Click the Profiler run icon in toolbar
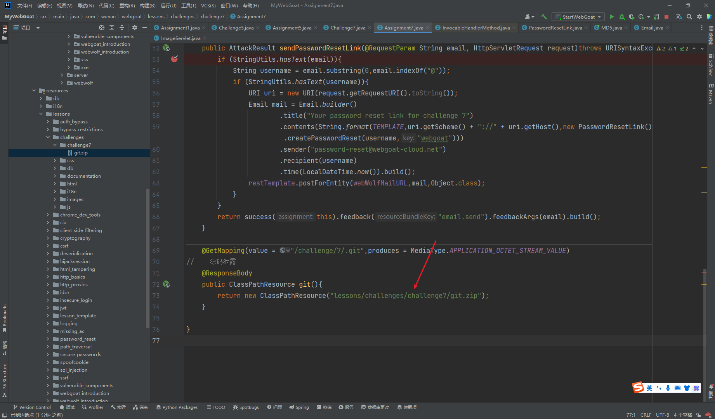Screen dimensions: 715x419 point(641,17)
